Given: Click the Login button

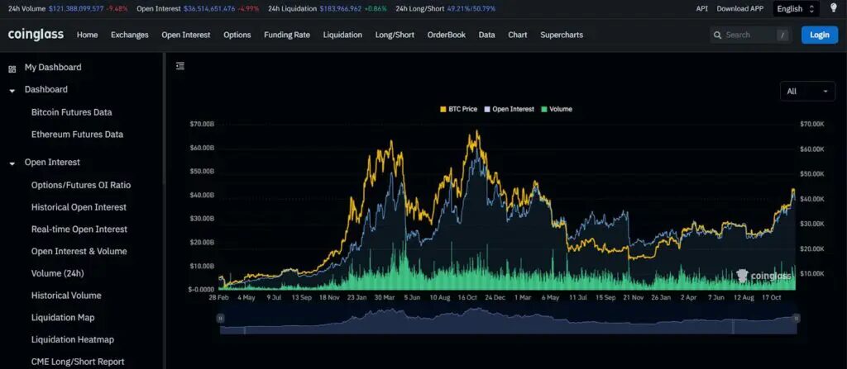Looking at the screenshot, I should tap(819, 35).
